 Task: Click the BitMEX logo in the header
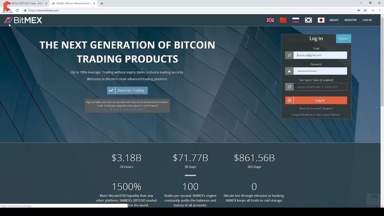tap(23, 20)
